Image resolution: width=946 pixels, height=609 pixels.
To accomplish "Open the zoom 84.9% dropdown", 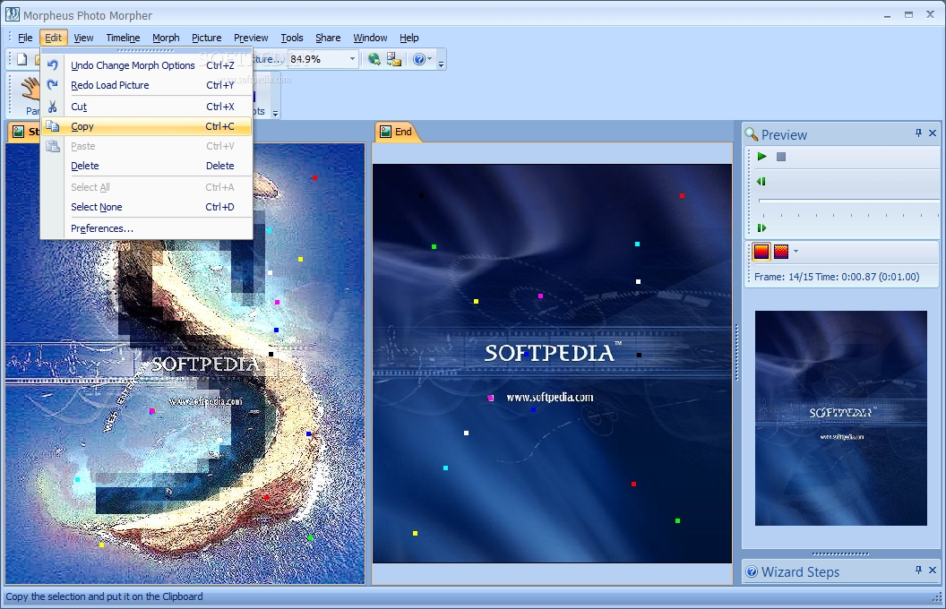I will pos(352,59).
